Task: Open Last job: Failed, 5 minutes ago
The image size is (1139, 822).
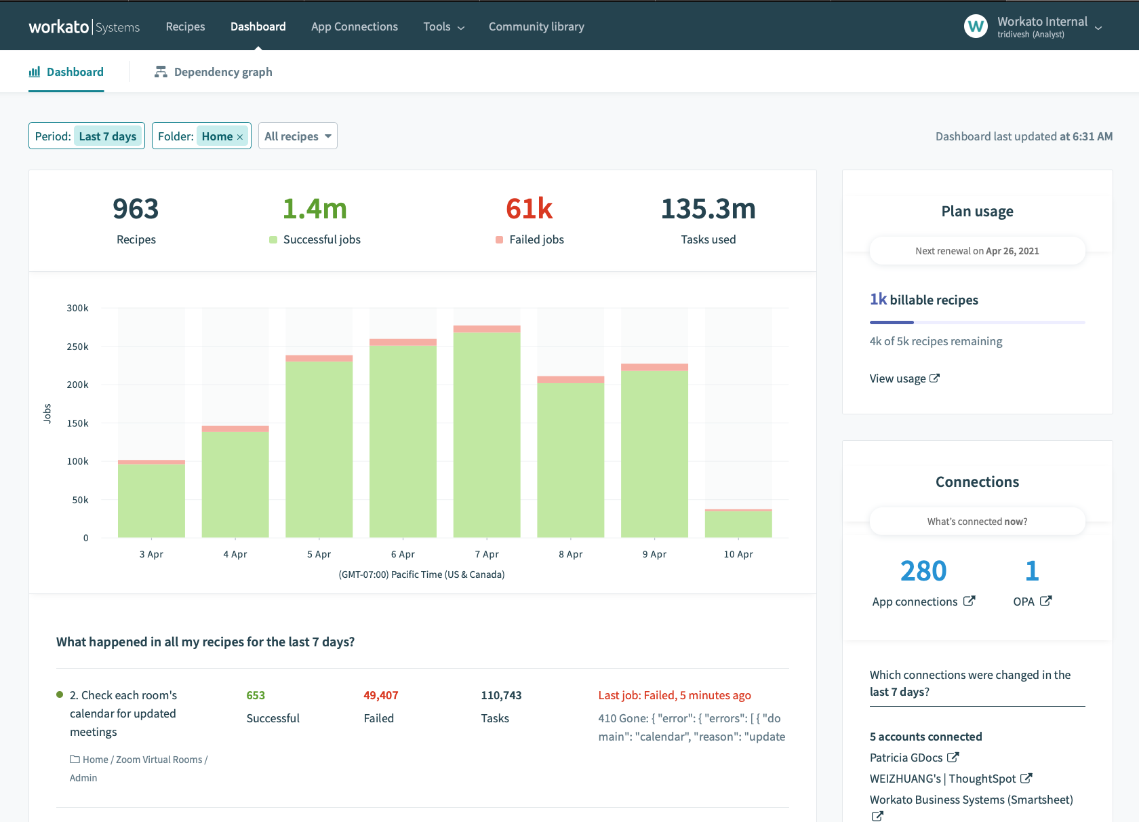Action: pyautogui.click(x=675, y=695)
